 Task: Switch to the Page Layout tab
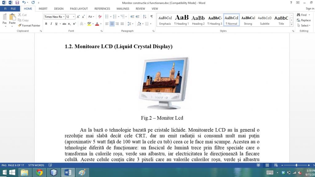pyautogui.click(x=79, y=9)
